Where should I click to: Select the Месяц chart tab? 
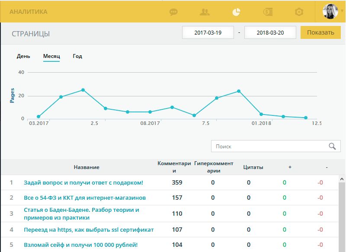click(x=51, y=56)
